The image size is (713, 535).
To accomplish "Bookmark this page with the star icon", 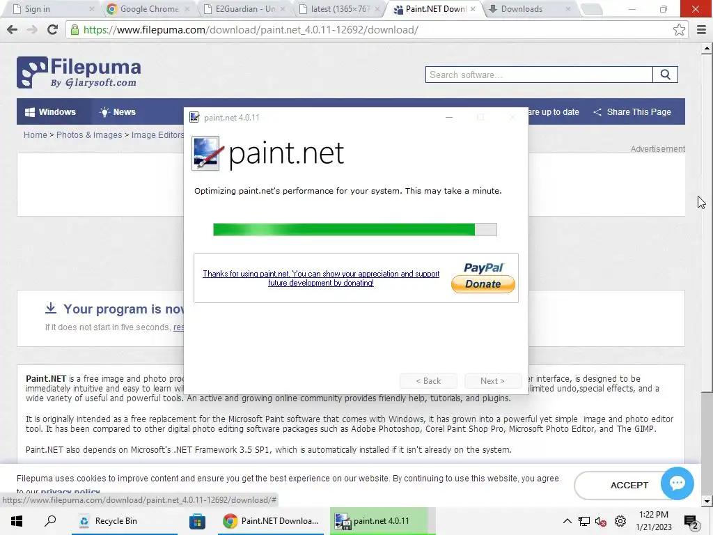I will tap(679, 30).
